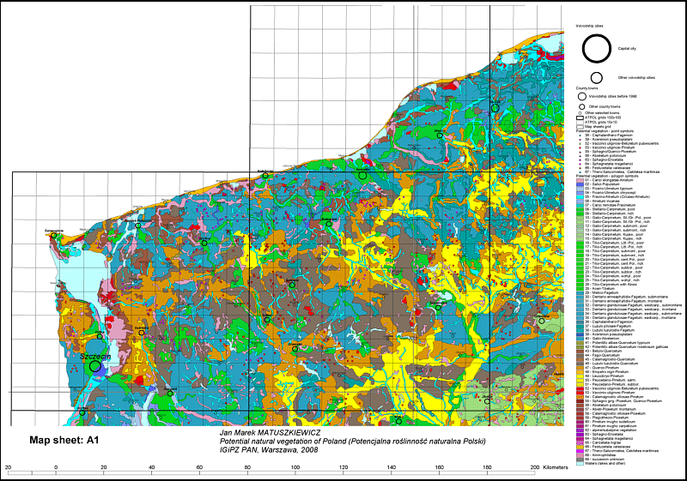Click 'Potential vegetation - point symbols' heading
The width and height of the screenshot is (687, 481).
pos(605,131)
